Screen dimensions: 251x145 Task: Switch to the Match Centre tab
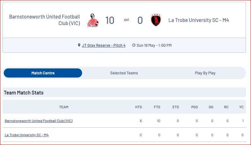[x=43, y=73]
